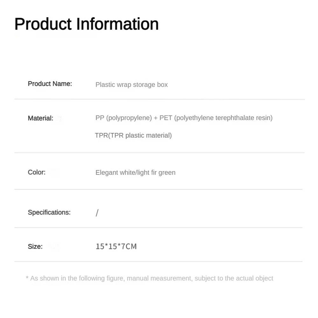This screenshot has height=318, width=318.
Task: Click the "Color:" label
Action: point(37,172)
